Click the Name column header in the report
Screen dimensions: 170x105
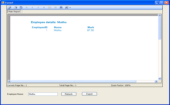coord(58,27)
